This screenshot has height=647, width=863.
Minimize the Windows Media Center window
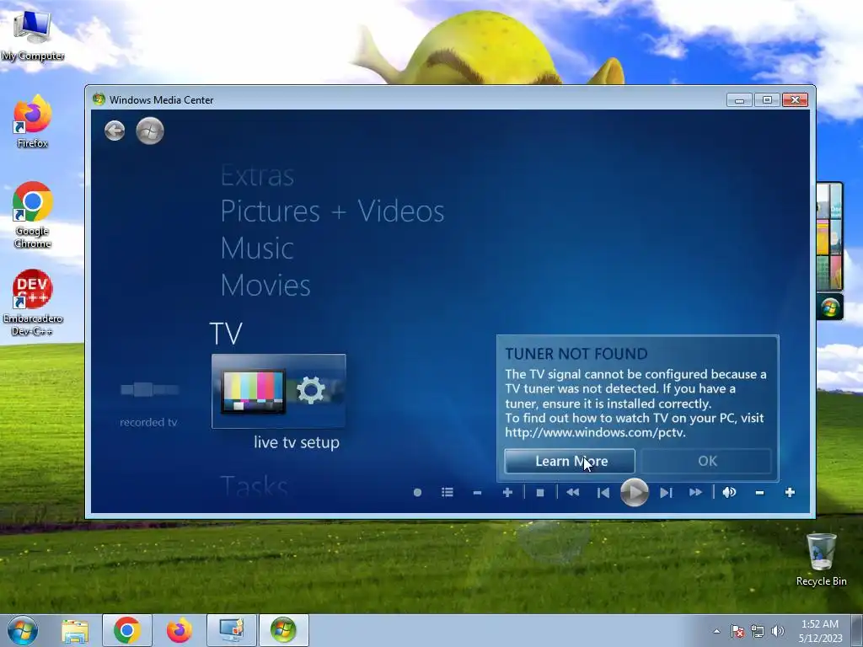739,100
